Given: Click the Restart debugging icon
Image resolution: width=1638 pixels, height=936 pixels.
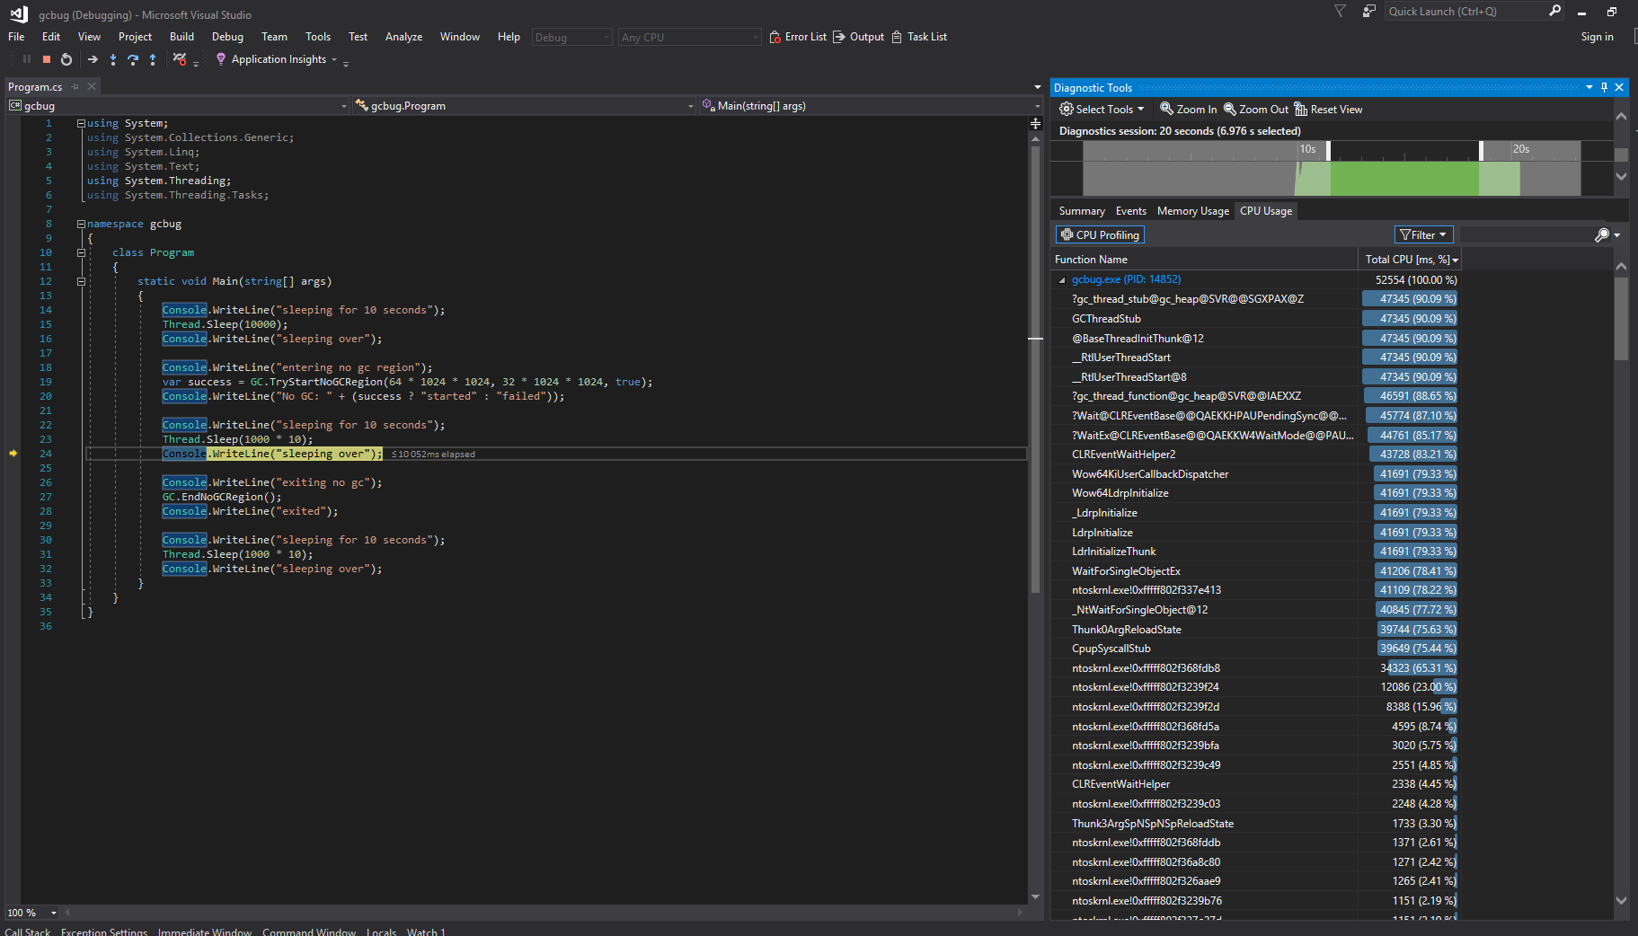Looking at the screenshot, I should coord(66,59).
